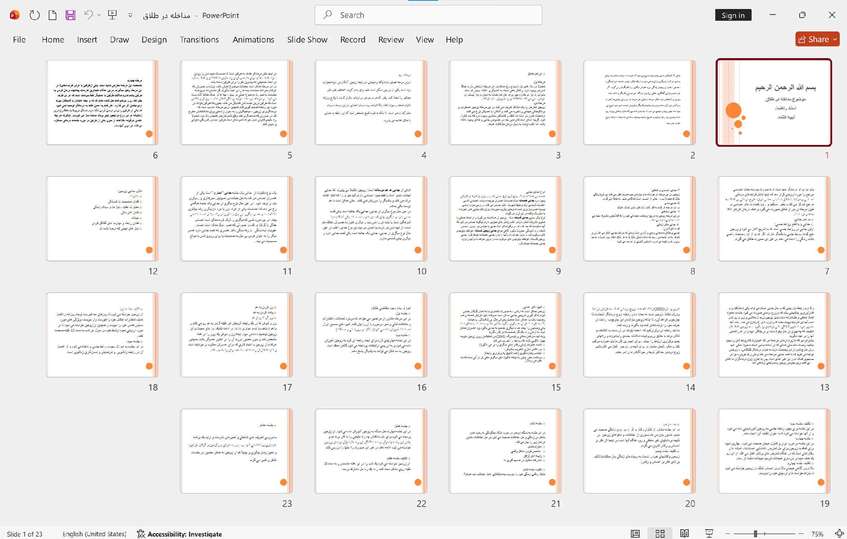Create a new file from title bar icon
Image resolution: width=847 pixels, height=539 pixels.
[53, 15]
